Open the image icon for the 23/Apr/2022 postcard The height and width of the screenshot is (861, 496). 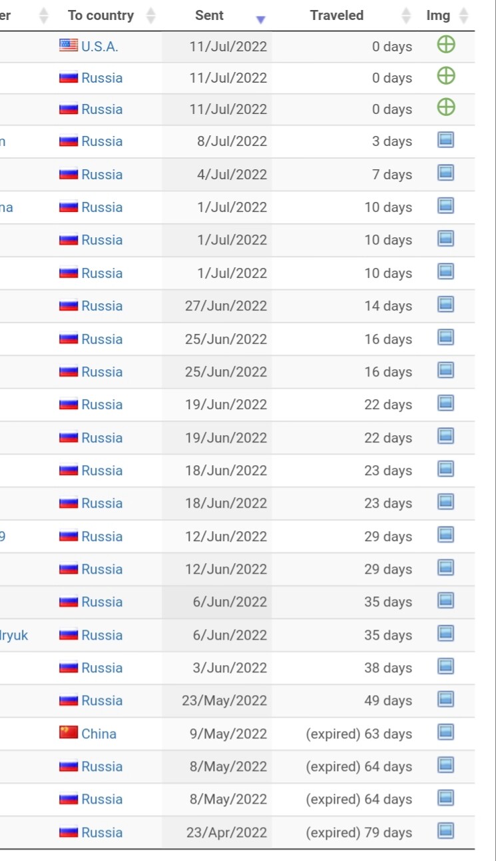446,831
